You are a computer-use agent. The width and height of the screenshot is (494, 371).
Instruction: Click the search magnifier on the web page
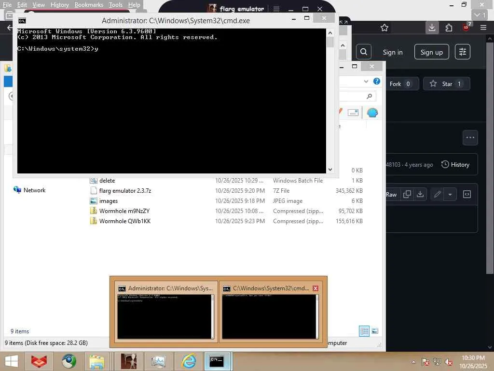pos(364,52)
